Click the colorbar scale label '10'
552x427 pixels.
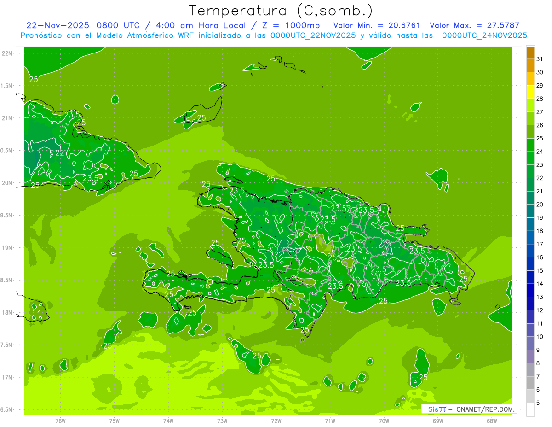pyautogui.click(x=540, y=337)
